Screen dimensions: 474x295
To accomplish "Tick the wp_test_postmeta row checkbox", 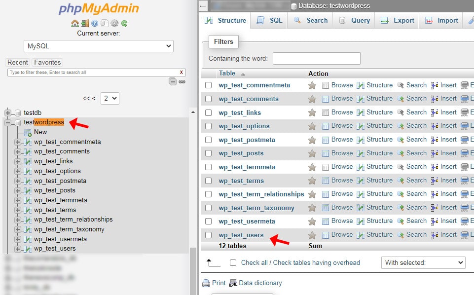I will point(208,140).
